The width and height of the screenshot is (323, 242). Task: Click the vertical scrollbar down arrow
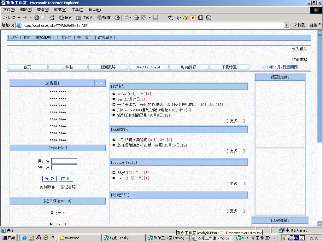point(320,224)
